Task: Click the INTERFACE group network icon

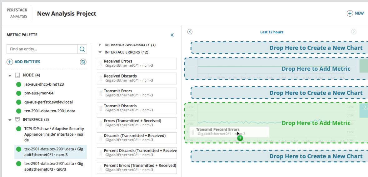Action: (x=17, y=119)
